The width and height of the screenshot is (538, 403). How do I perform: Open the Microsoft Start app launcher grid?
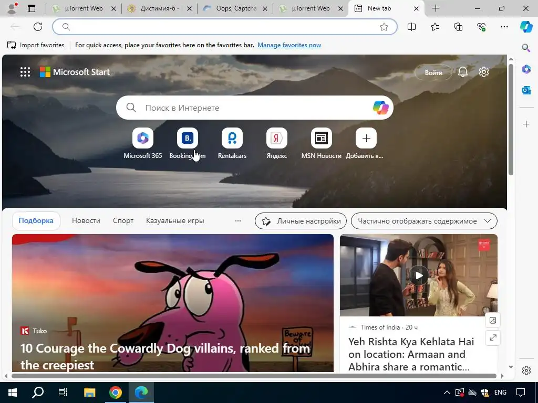pyautogui.click(x=25, y=72)
